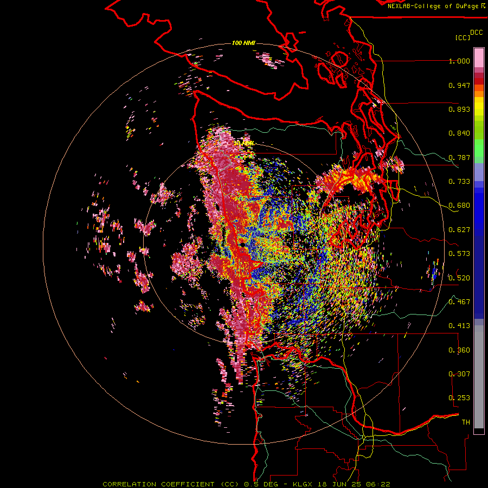Select the 0.307 legend value

coord(459,374)
